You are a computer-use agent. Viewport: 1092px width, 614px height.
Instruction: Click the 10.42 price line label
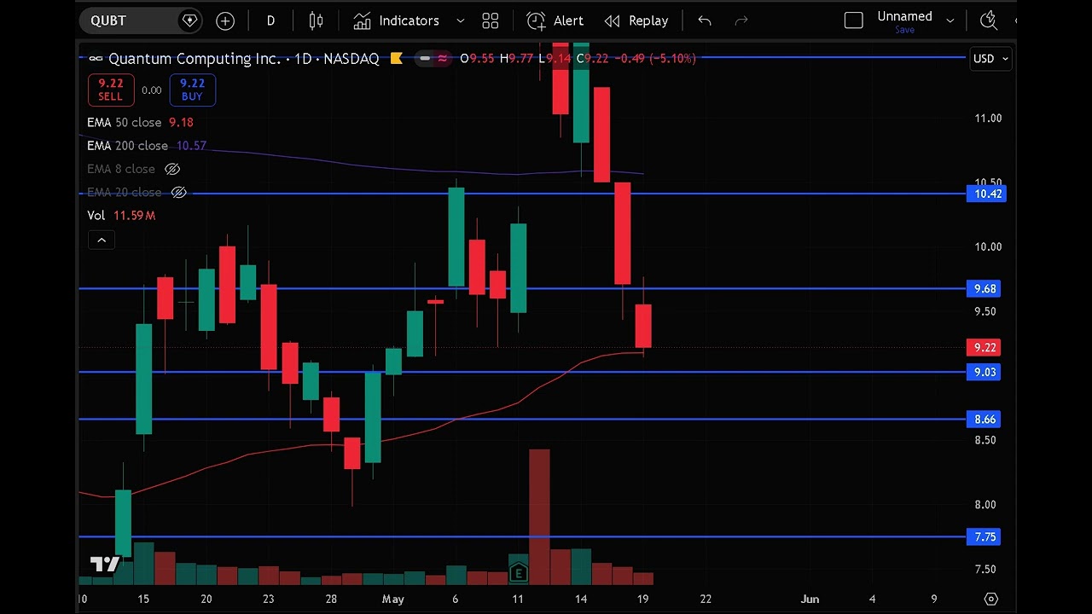[x=988, y=194]
